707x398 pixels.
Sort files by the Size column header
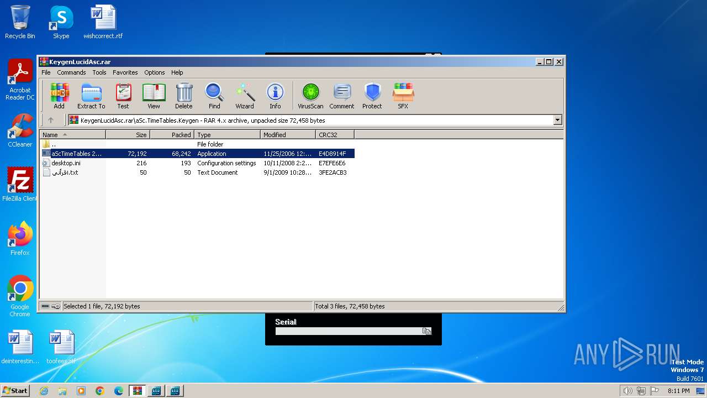pos(128,135)
